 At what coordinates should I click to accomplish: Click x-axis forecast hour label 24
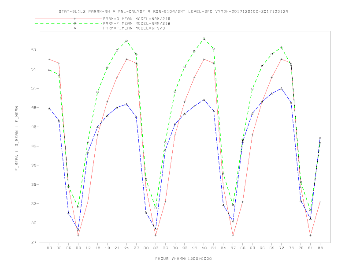[x=126, y=248]
